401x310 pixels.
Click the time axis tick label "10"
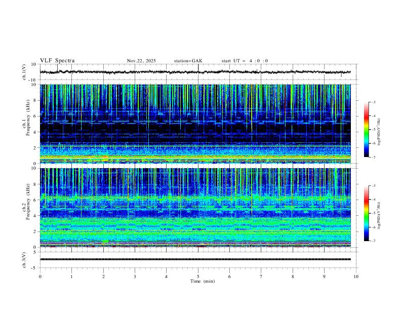tap(356, 277)
